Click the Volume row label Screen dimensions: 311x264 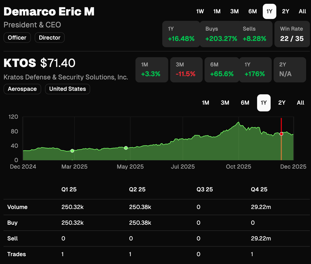point(17,207)
